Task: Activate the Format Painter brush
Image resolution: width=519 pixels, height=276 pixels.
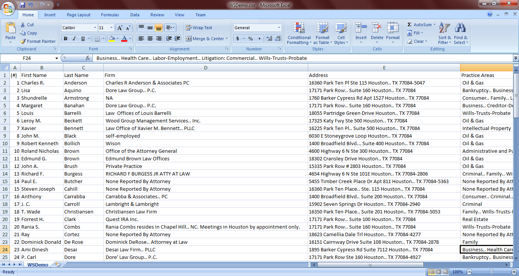Action: (x=23, y=41)
